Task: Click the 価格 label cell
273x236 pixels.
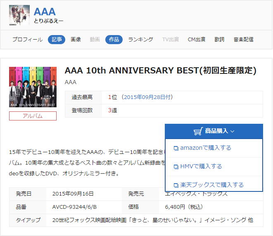Action: pos(140,207)
